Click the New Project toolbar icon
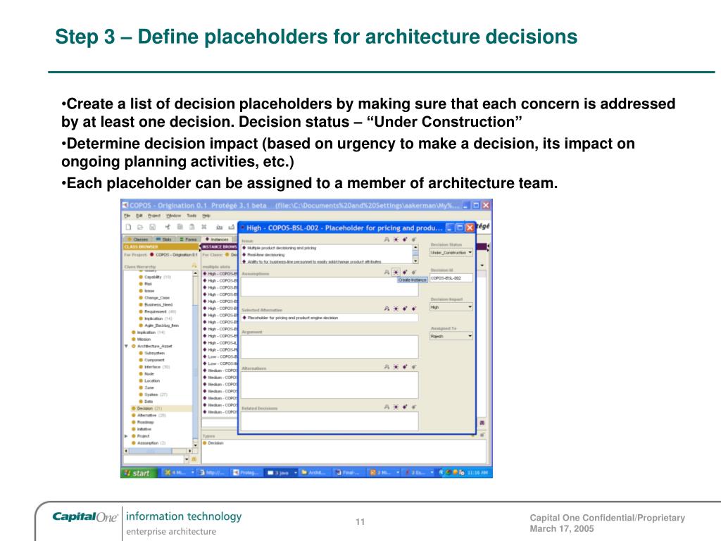 128,227
